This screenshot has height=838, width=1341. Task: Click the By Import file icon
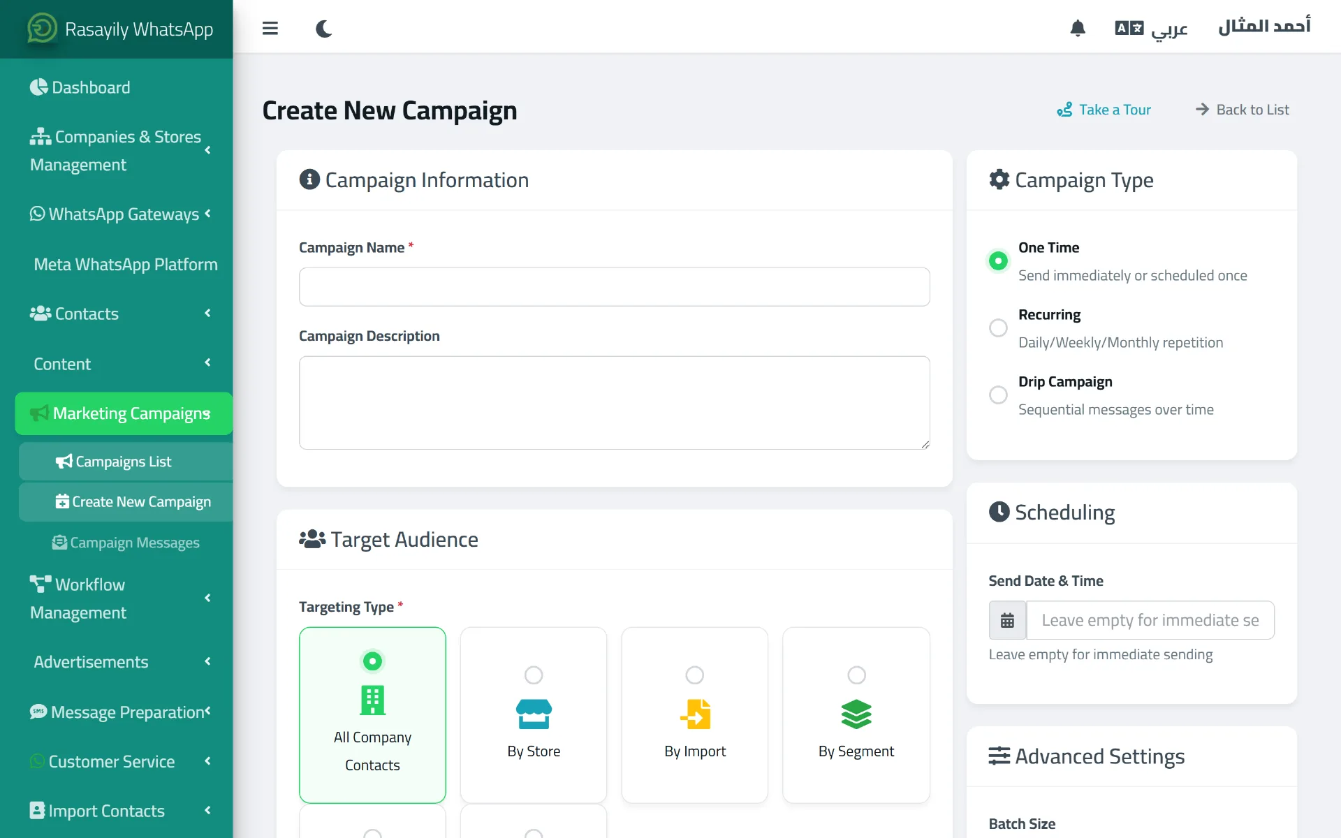pos(695,714)
